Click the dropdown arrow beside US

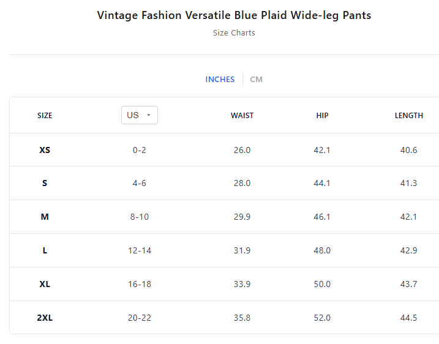[x=149, y=115]
